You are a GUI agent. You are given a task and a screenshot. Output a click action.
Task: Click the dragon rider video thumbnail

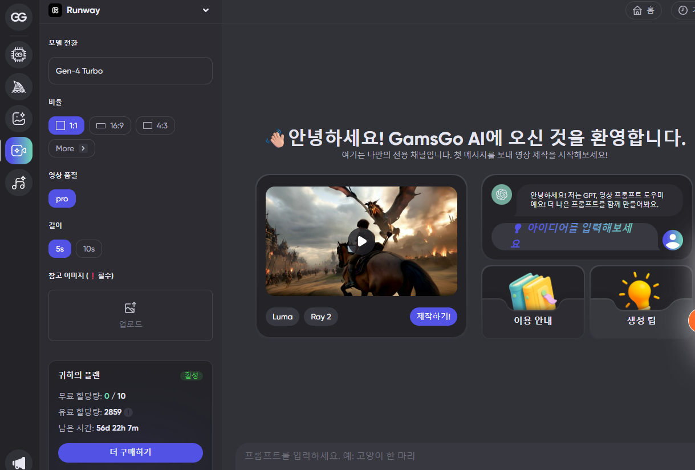(x=361, y=241)
